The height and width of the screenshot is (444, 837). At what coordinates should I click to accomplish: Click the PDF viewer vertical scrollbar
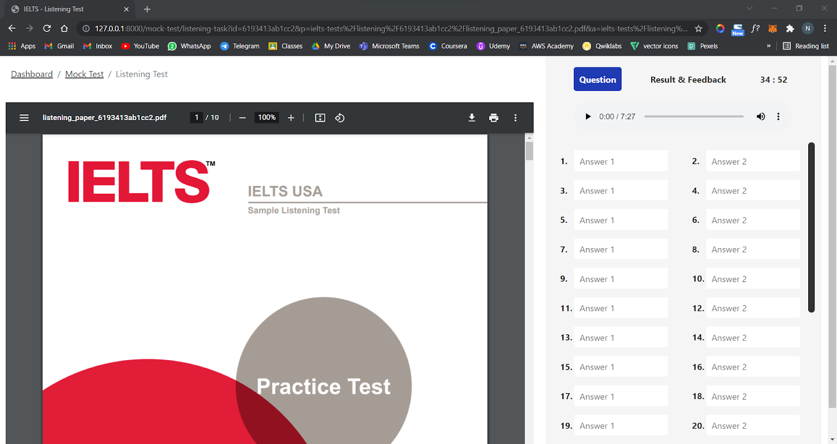529,151
